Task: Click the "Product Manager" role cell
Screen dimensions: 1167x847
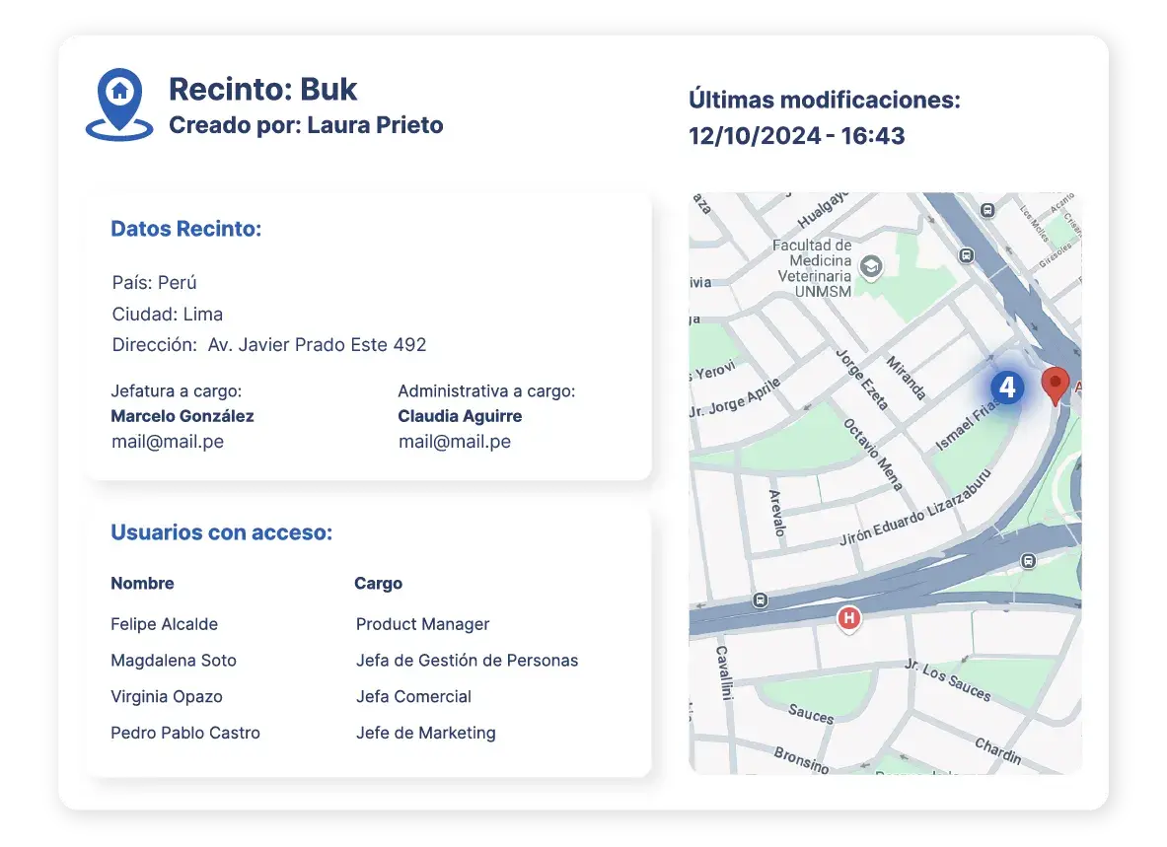Action: click(423, 625)
